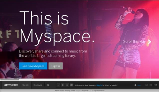The width and height of the screenshot is (159, 92).
Task: Toggle shuffle mode in the player
Action: (x=147, y=85)
